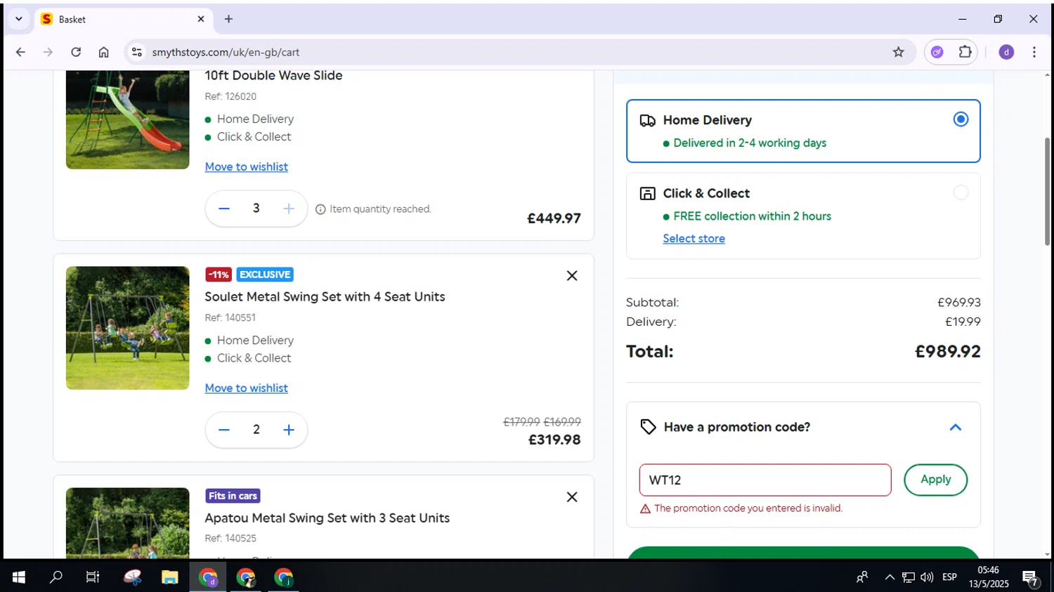The height and width of the screenshot is (592, 1054).
Task: Apply the promotion code
Action: pos(935,480)
